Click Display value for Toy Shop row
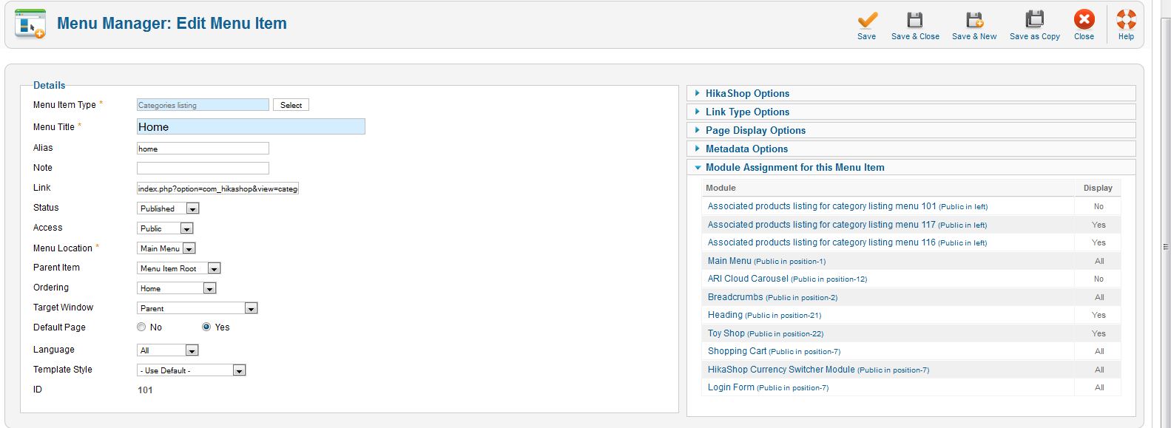This screenshot has width=1171, height=428. click(1099, 333)
